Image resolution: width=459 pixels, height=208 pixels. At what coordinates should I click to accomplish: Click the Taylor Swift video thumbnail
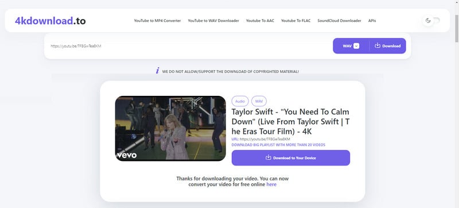(x=170, y=129)
